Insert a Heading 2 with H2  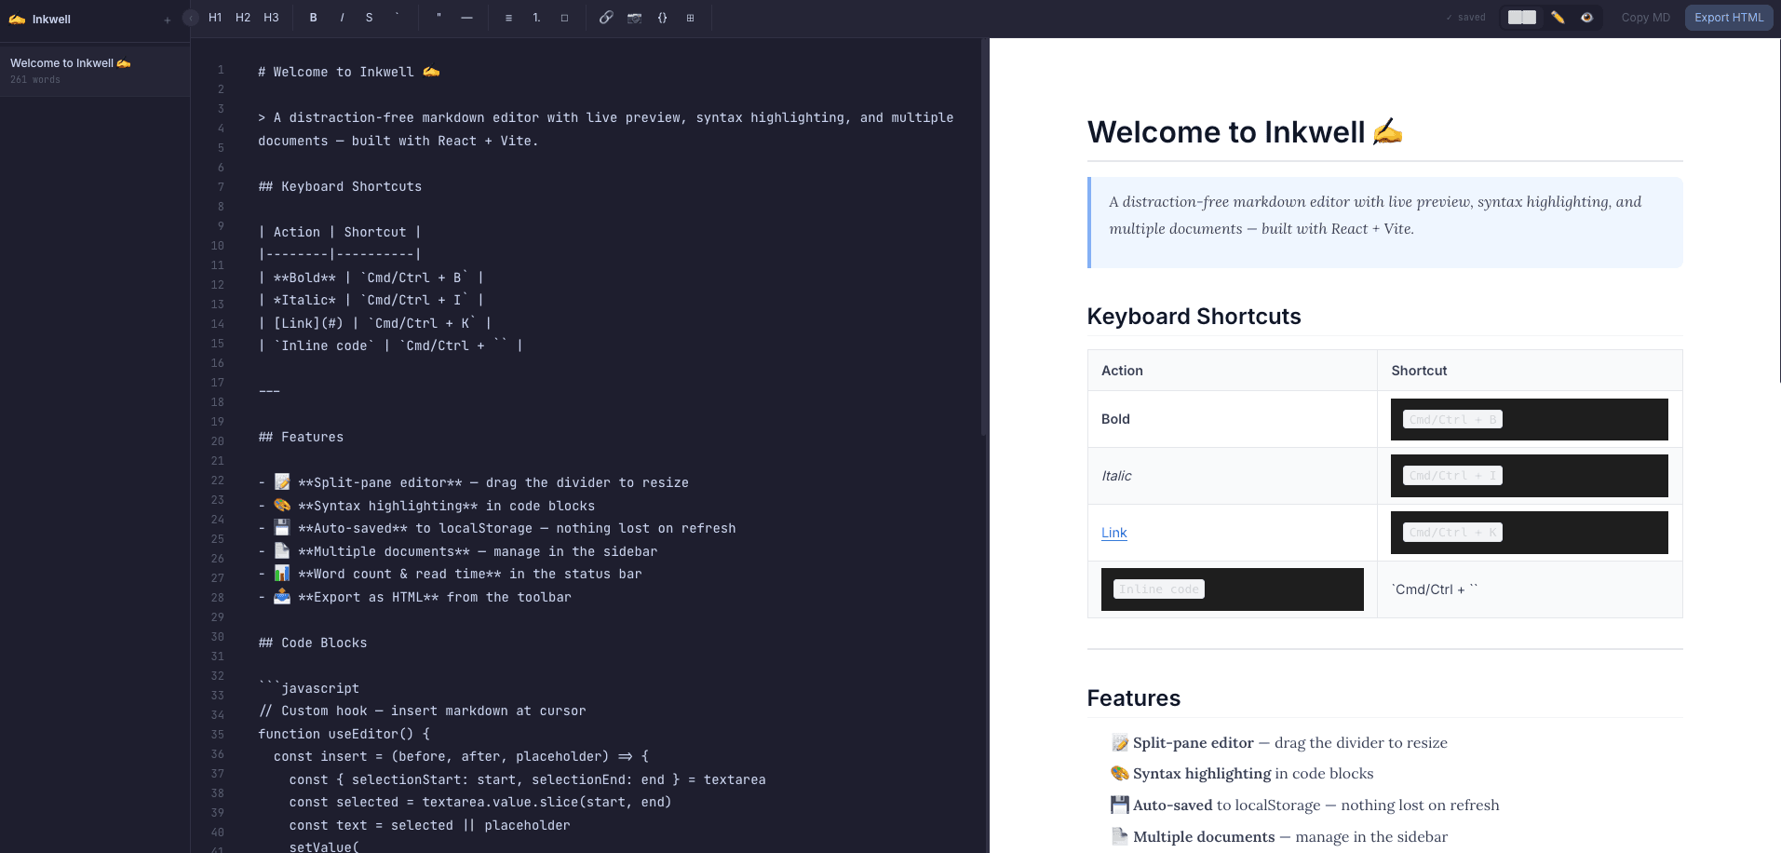pyautogui.click(x=243, y=18)
